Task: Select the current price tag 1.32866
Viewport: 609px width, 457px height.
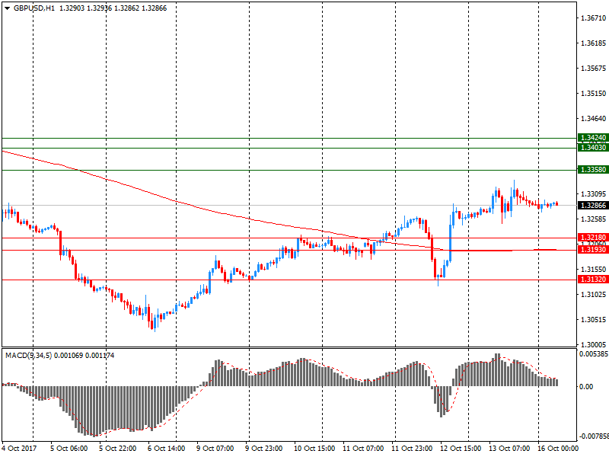Action: click(593, 205)
